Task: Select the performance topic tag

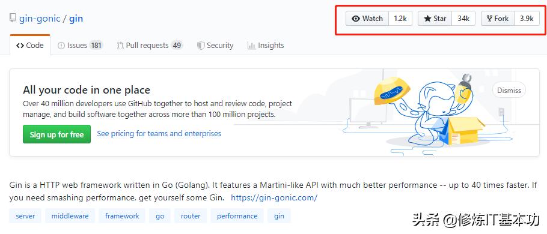Action: click(237, 216)
